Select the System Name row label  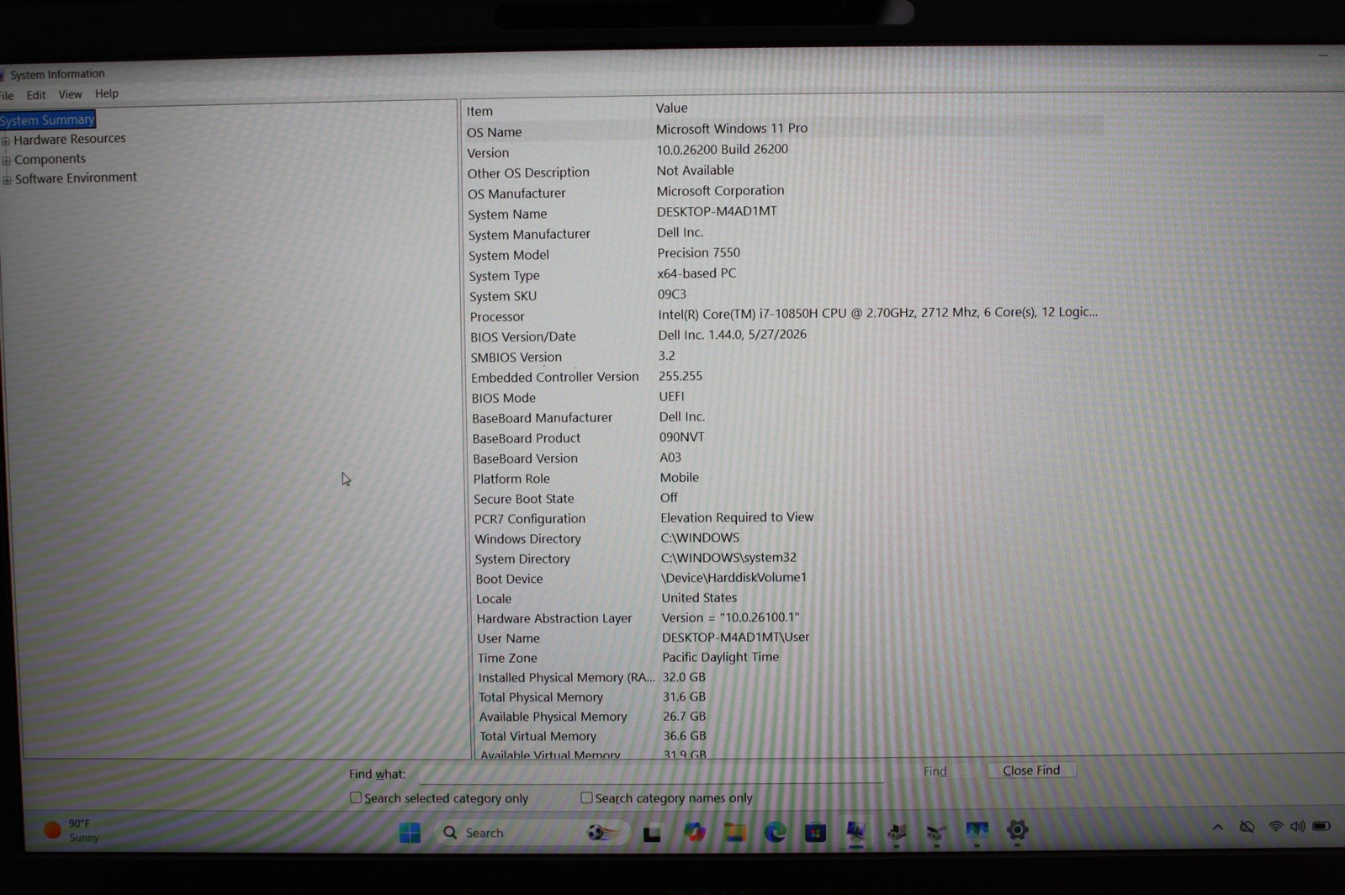[507, 214]
